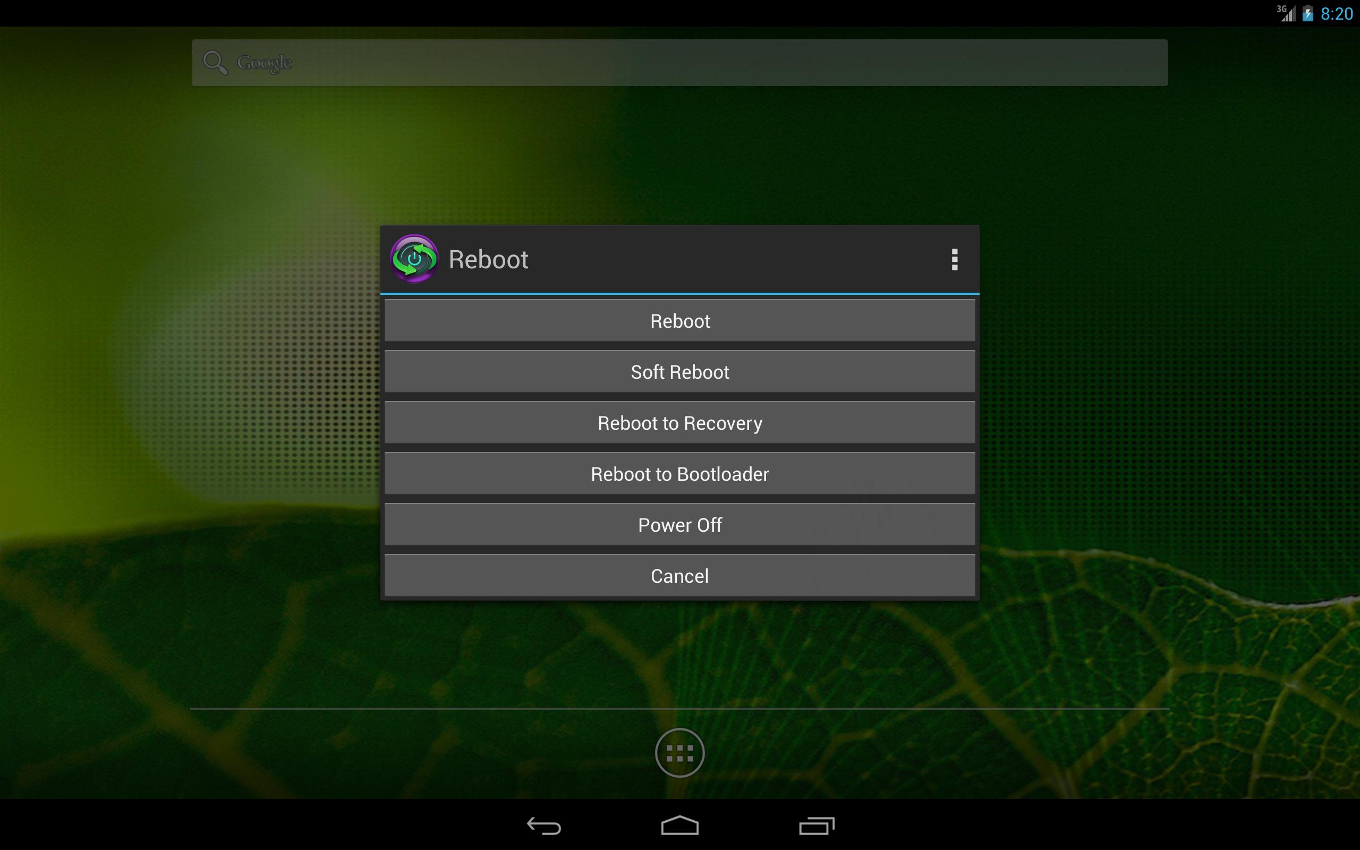Click the Cancel button
Screen dimensions: 1360x850
[679, 576]
